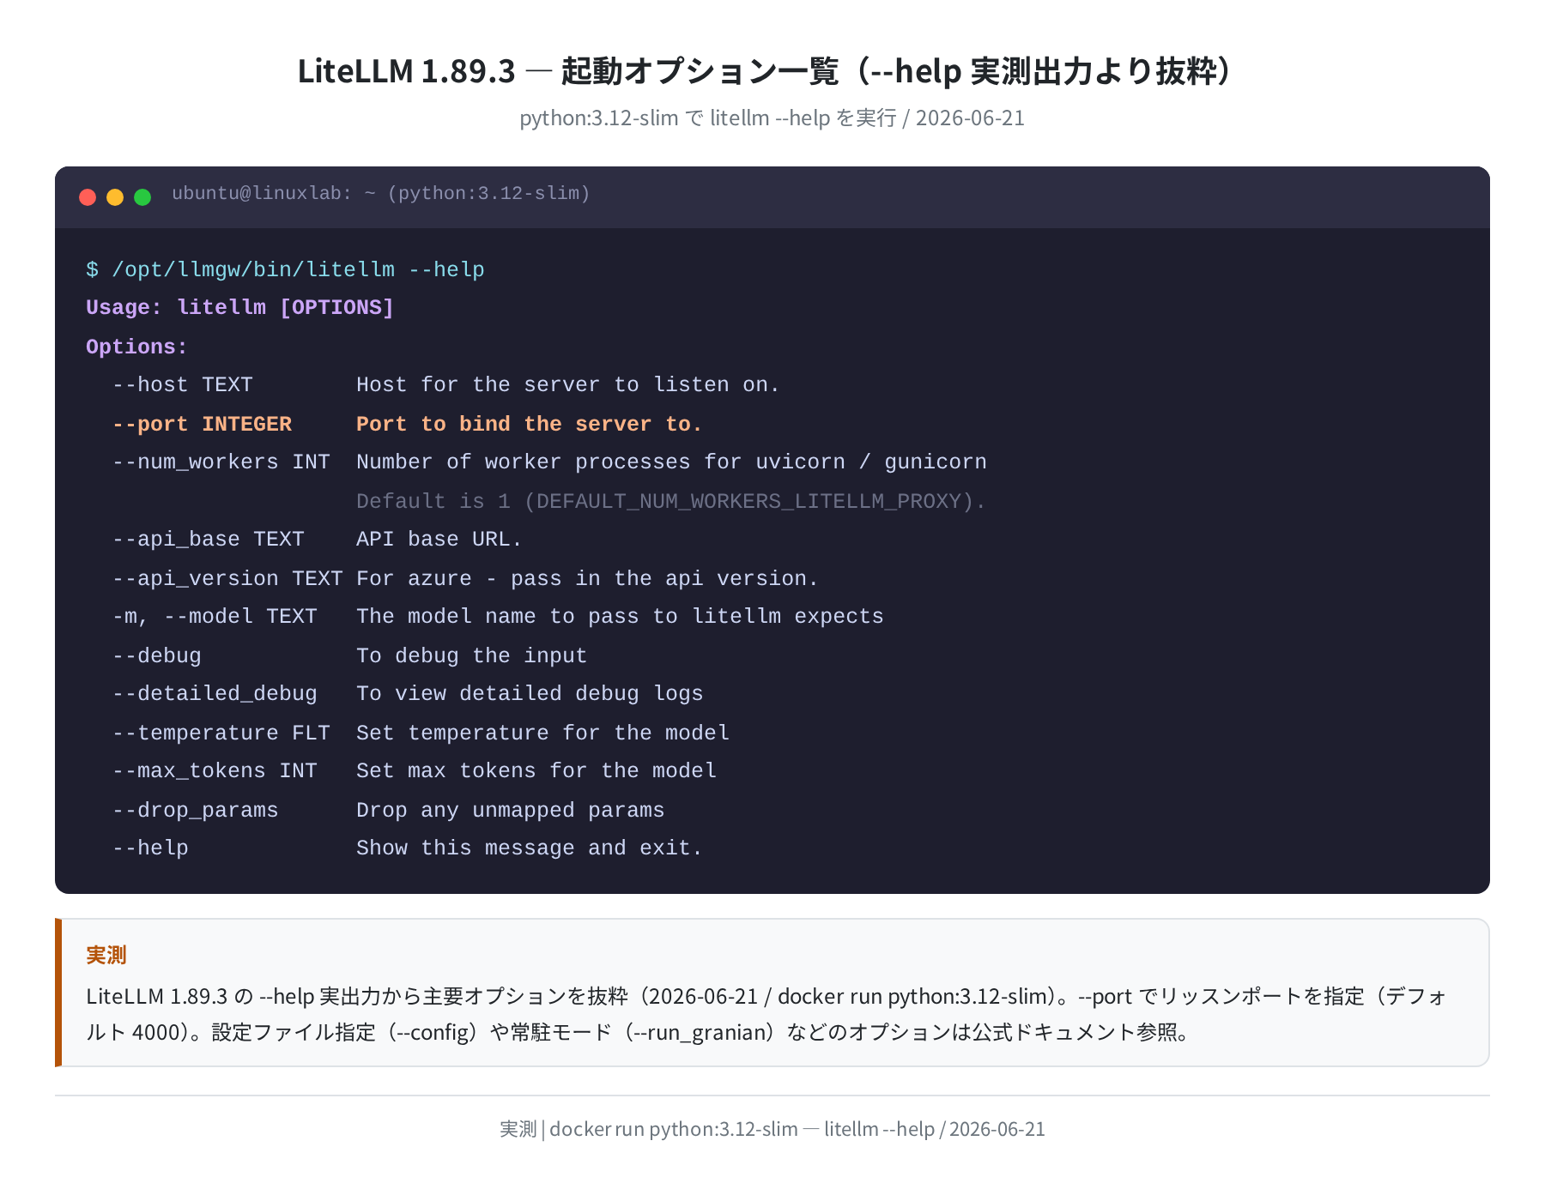1545x1177 pixels.
Task: Click the green maximize dot in terminal
Action: pyautogui.click(x=142, y=197)
